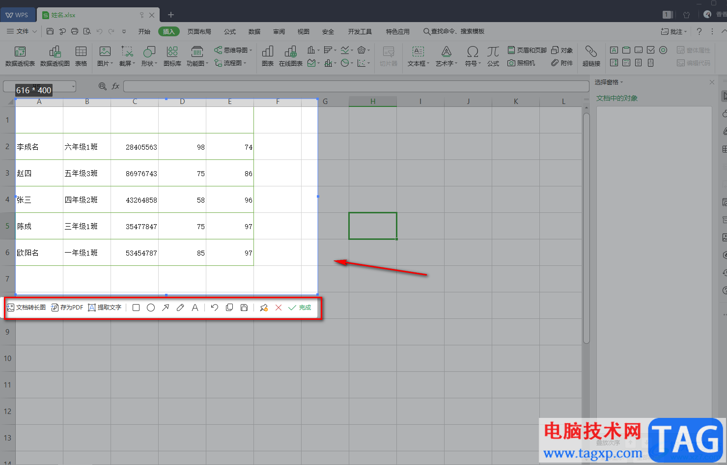
Task: Open the 批注 comments dropdown
Action: click(674, 31)
